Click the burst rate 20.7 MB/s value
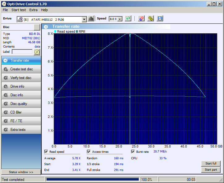This screenshot has height=183, width=224. pos(160,152)
